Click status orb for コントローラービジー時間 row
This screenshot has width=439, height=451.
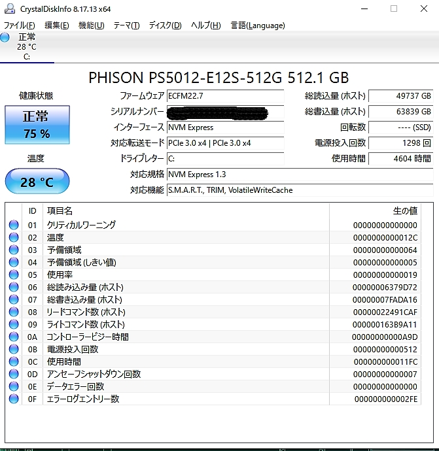click(x=14, y=337)
